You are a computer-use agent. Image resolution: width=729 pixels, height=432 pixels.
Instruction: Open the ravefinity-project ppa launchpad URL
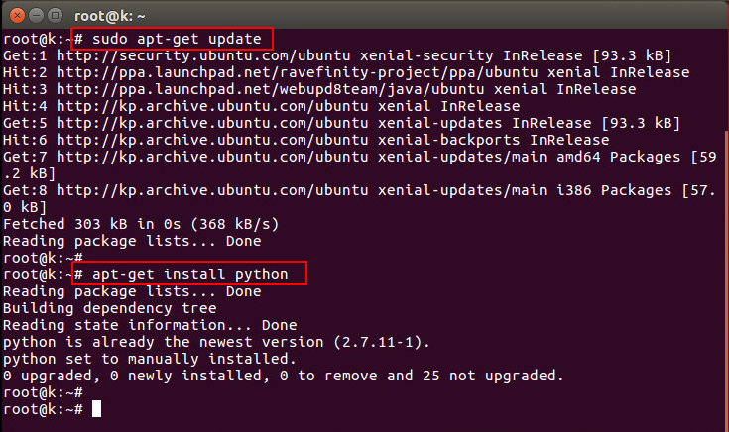pos(298,72)
